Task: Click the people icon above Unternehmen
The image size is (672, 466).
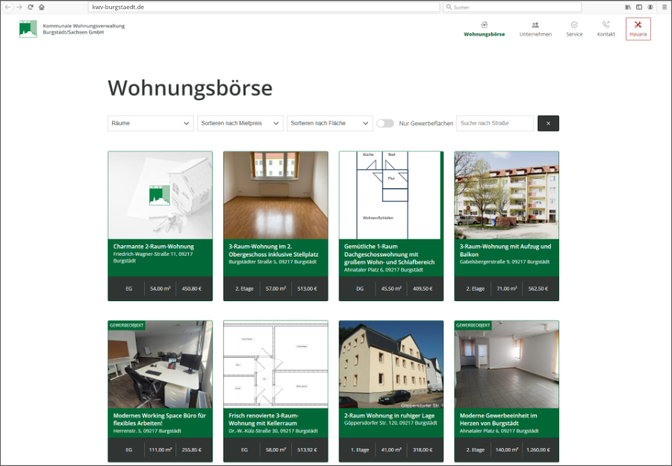Action: (535, 25)
